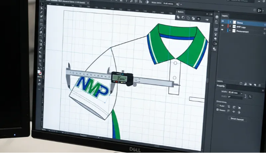Screen dimensions: 266x153
Task: Click the Intersect icon in Rulers panel
Action: tap(188, 18)
